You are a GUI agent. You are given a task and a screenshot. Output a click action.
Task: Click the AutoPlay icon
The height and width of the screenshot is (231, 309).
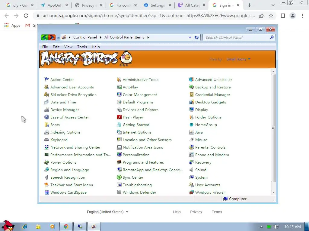click(x=119, y=87)
